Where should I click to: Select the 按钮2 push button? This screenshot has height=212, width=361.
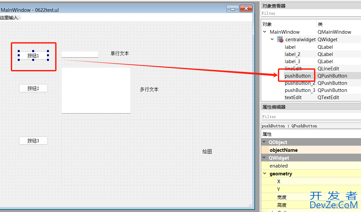(x=33, y=88)
